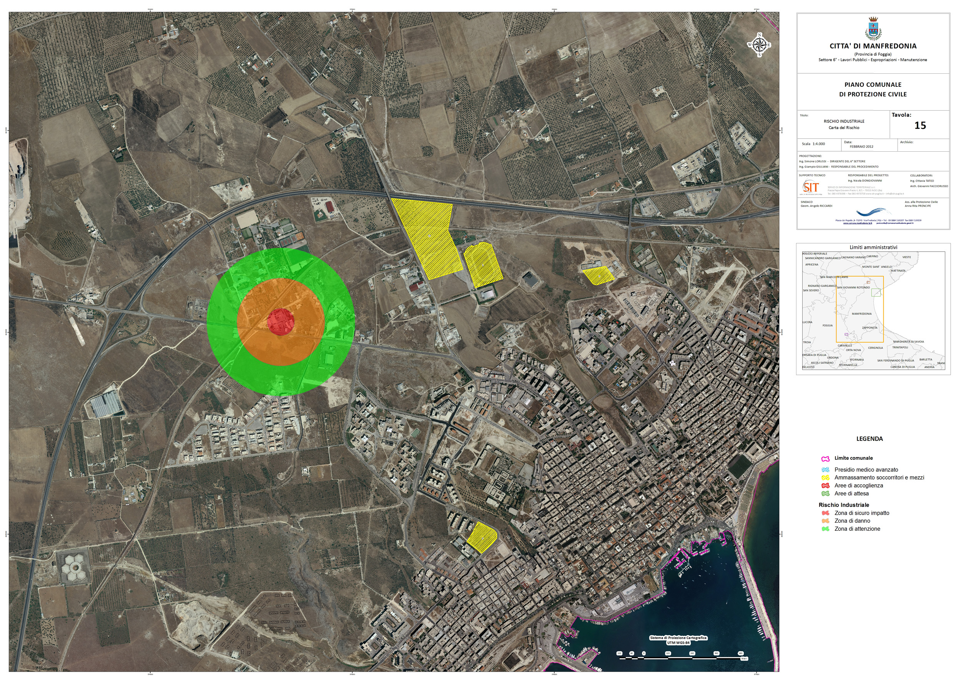Screen dimensions: 961x679
Task: Click the Zona di sicuro impatto swatch
Action: point(825,513)
